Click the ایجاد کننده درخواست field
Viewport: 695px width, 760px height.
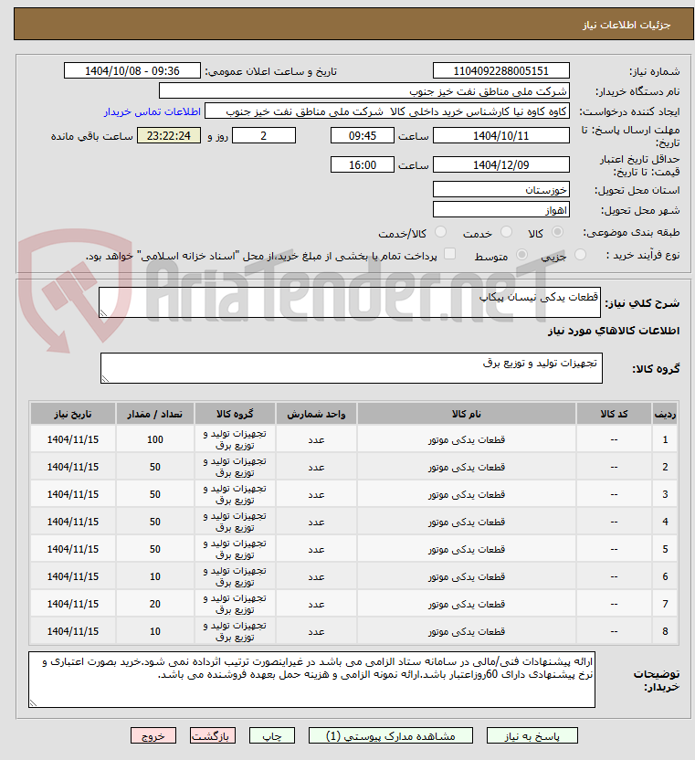tap(386, 111)
